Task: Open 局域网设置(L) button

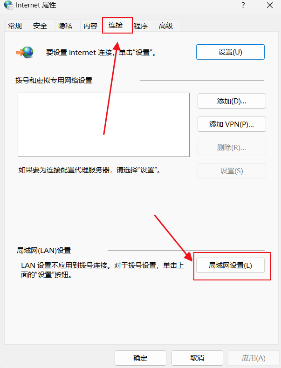Action: coord(230,266)
